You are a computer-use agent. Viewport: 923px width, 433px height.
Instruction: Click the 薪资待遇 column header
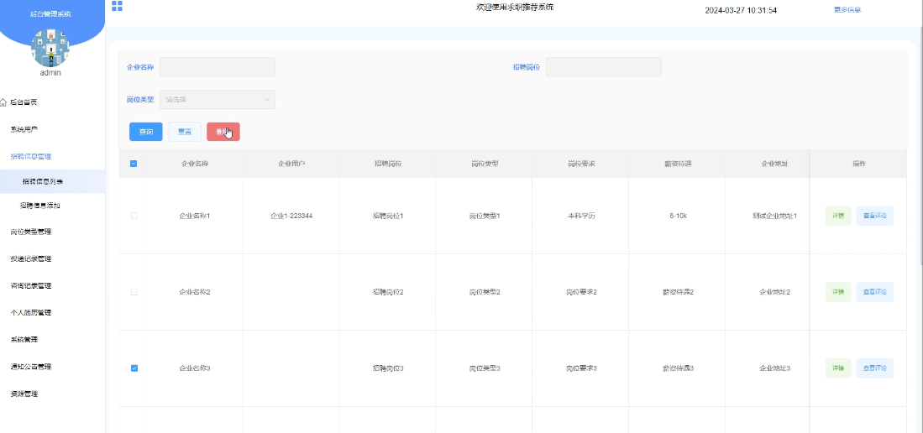(678, 164)
